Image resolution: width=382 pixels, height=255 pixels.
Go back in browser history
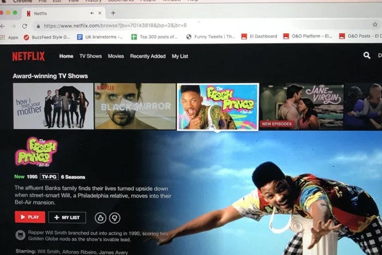pyautogui.click(x=2, y=26)
